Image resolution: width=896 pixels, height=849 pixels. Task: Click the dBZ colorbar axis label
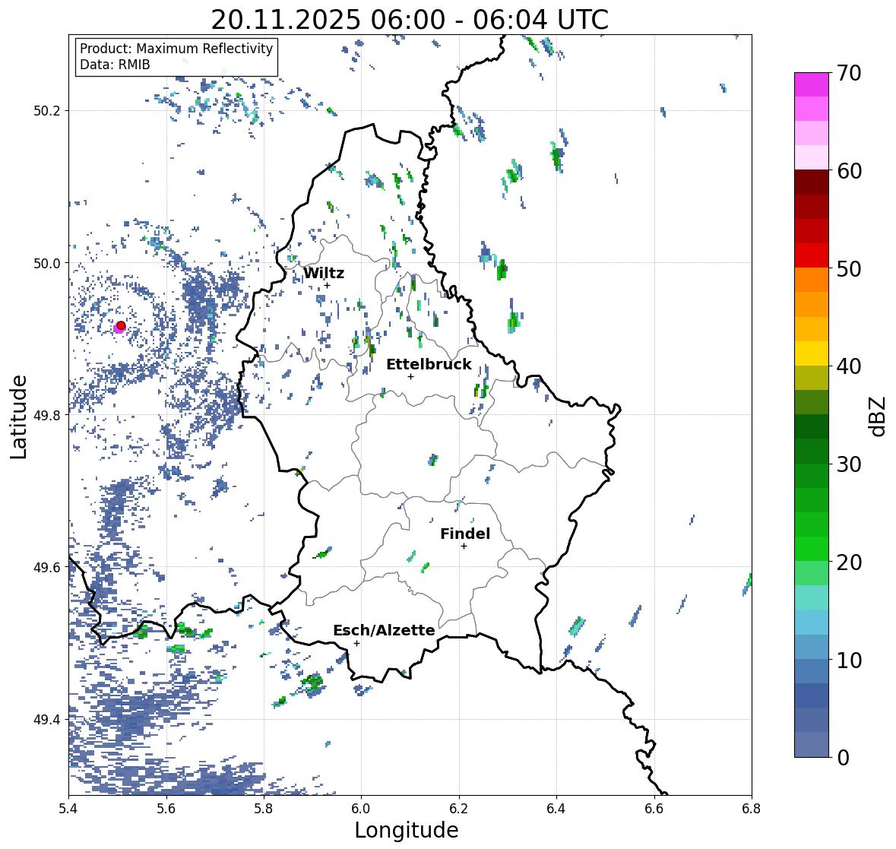[x=879, y=416]
